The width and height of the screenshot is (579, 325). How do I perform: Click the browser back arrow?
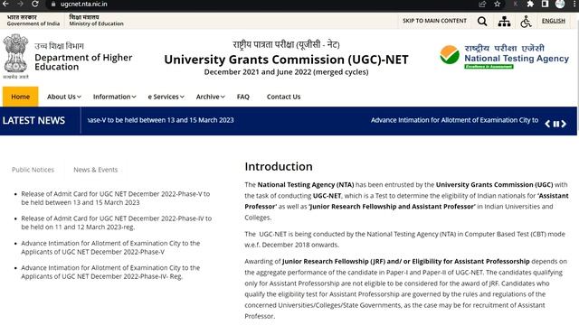point(5,4)
